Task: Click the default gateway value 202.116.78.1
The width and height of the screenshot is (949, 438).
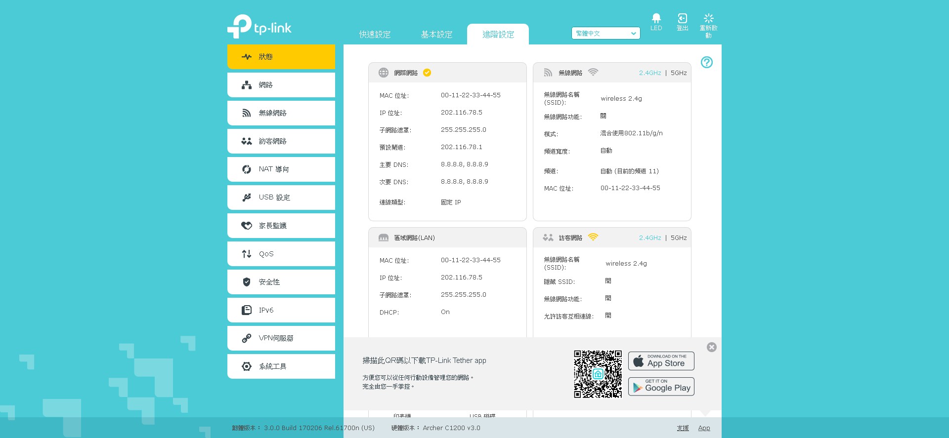Action: point(462,147)
